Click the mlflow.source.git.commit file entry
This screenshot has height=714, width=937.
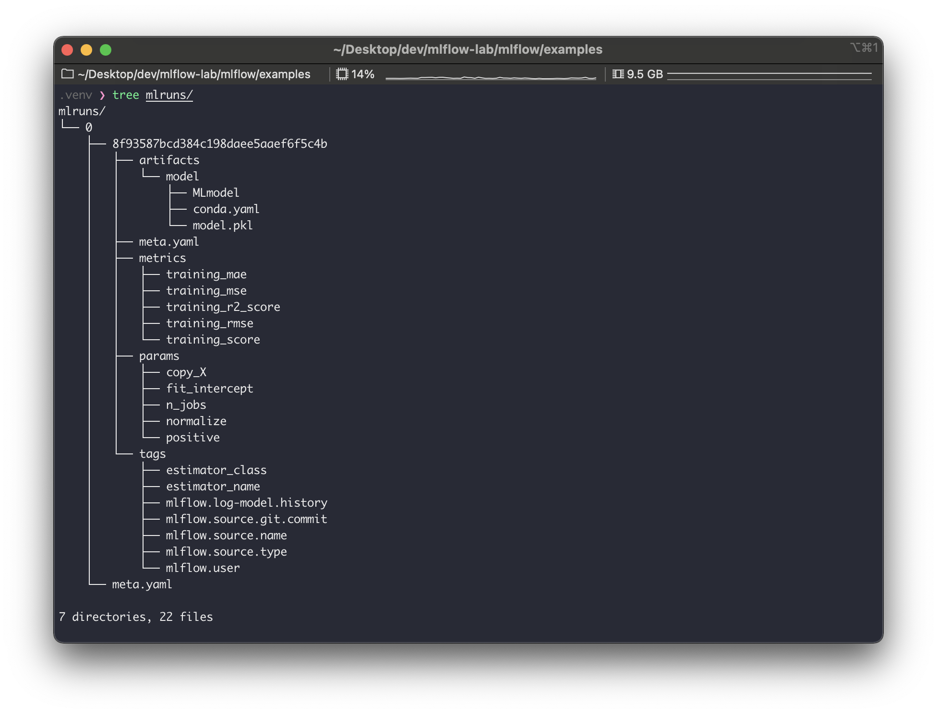[246, 519]
